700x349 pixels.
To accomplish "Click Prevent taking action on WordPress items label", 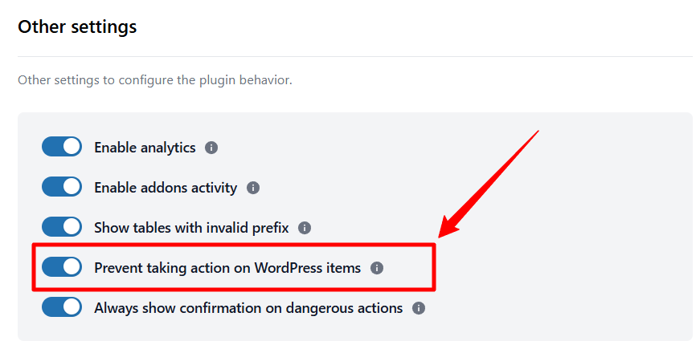I will coord(227,268).
